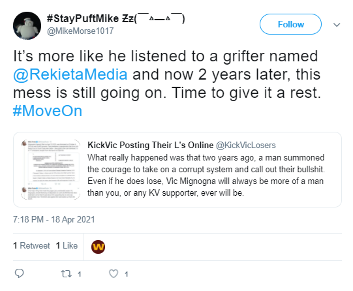Like the tweet with the heart icon
This screenshot has height=291, width=353.
pyautogui.click(x=114, y=273)
